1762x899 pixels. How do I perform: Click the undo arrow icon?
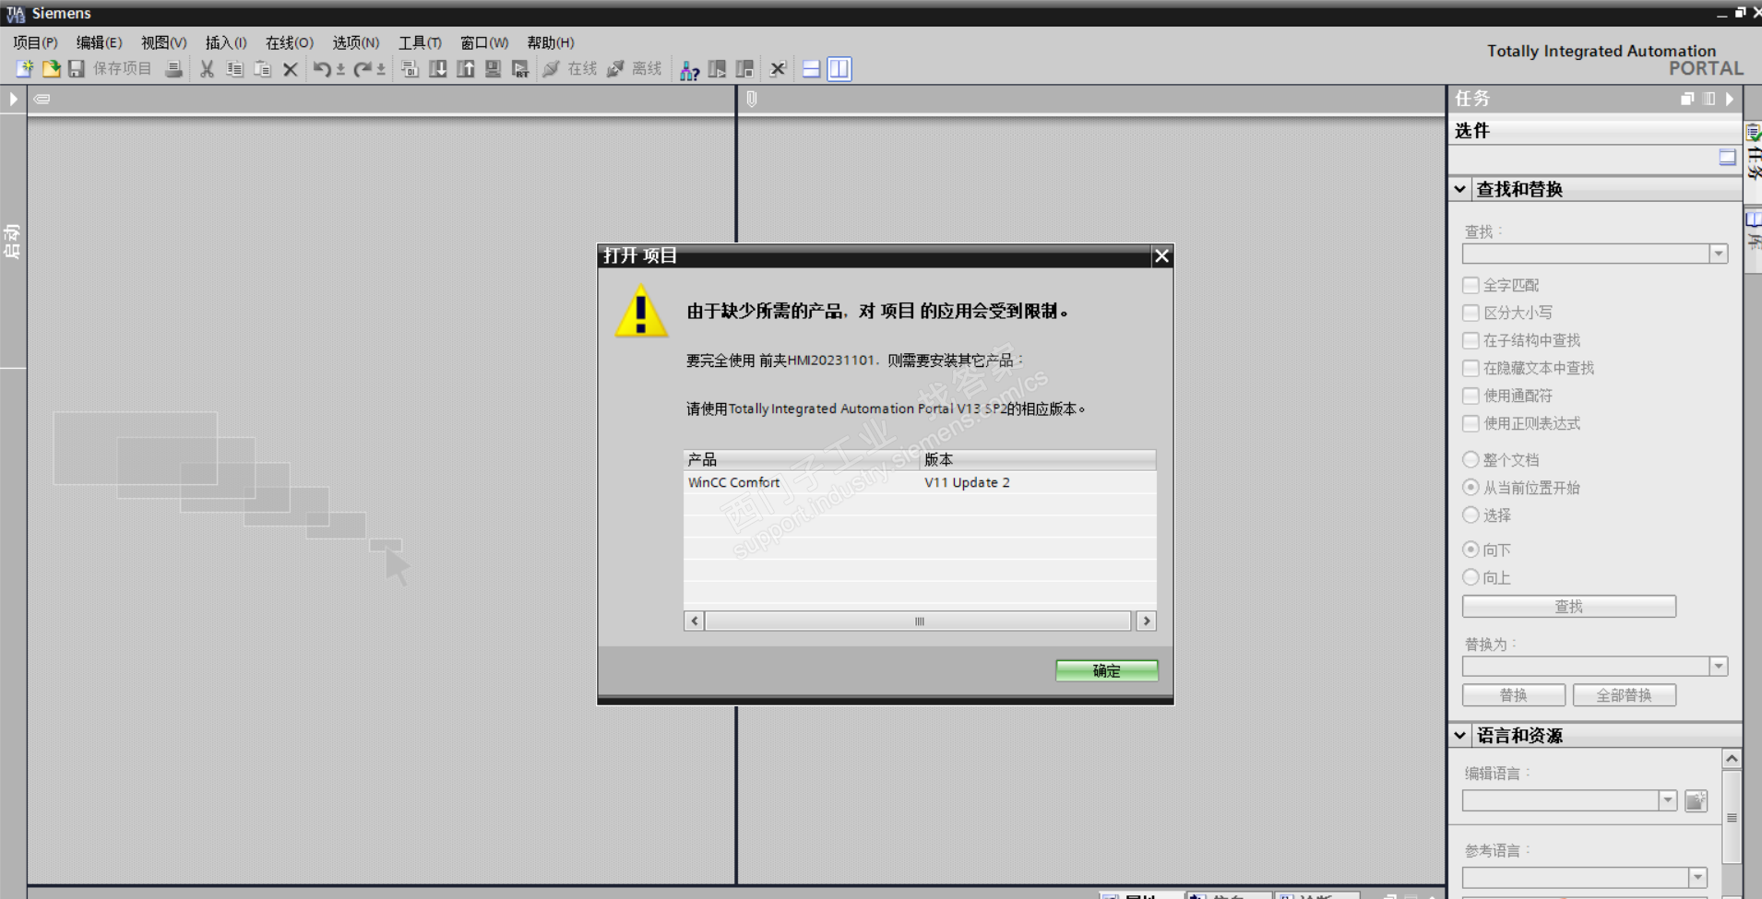click(x=322, y=69)
